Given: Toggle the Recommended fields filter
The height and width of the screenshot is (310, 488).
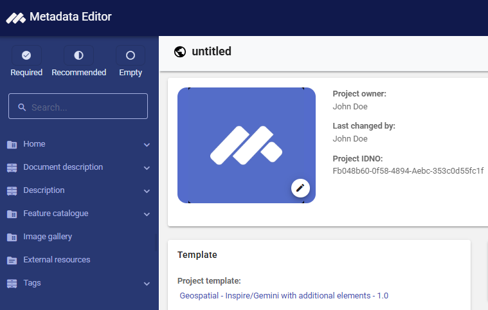Looking at the screenshot, I should click(x=78, y=56).
